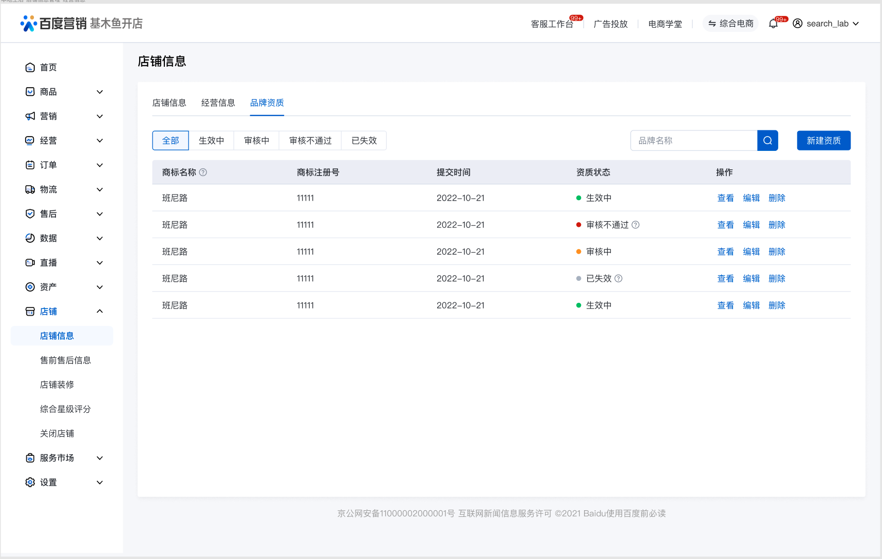
Task: Click the 新建资质 button
Action: click(823, 141)
